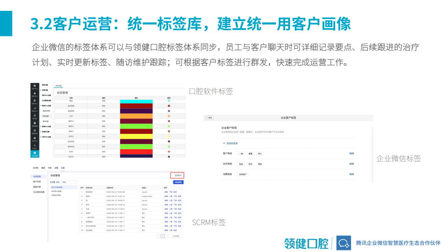Click 标签设置 tab above 标签管理 heading
Viewport: 448px width, 252px height.
point(58,86)
